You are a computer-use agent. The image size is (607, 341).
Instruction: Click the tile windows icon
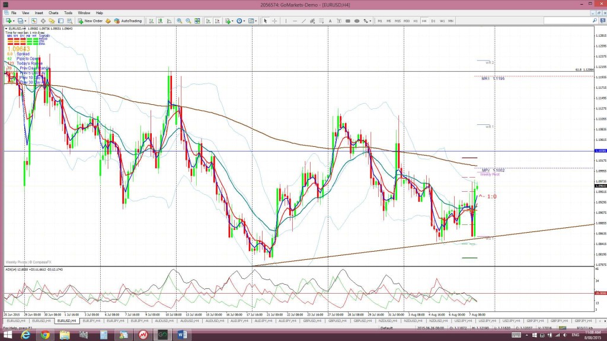click(197, 21)
